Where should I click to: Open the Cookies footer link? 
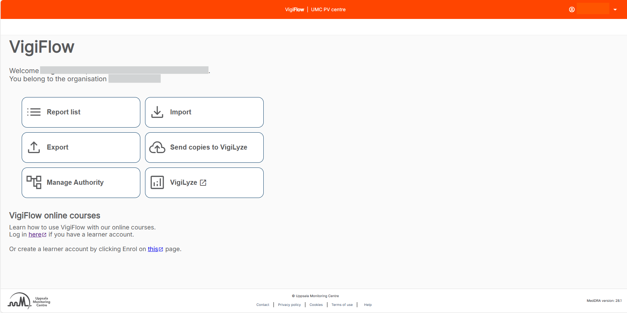click(316, 305)
